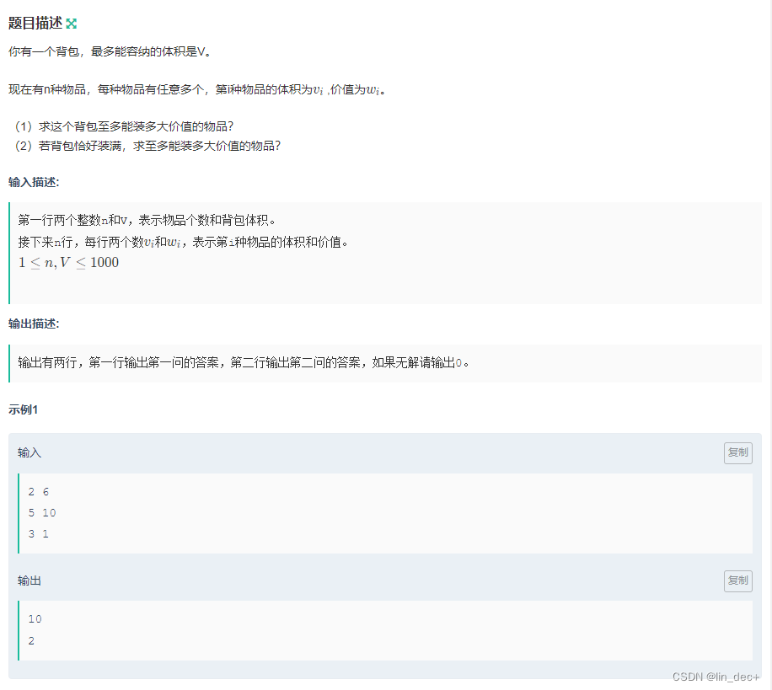
Task: Click the sample output value '10'
Action: tap(35, 619)
